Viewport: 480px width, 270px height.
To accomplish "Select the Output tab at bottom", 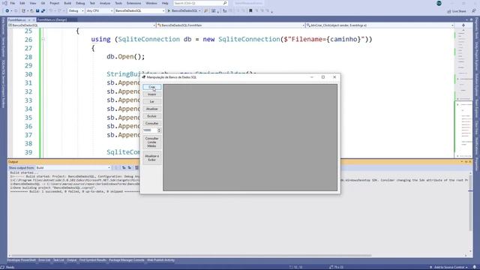I will click(x=72, y=260).
